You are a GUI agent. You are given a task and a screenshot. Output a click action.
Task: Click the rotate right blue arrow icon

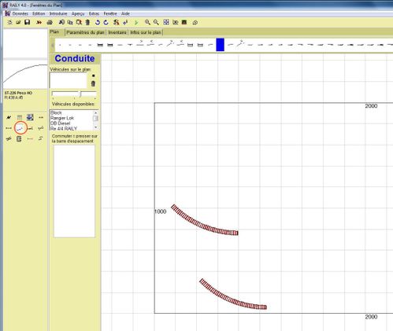click(x=106, y=23)
